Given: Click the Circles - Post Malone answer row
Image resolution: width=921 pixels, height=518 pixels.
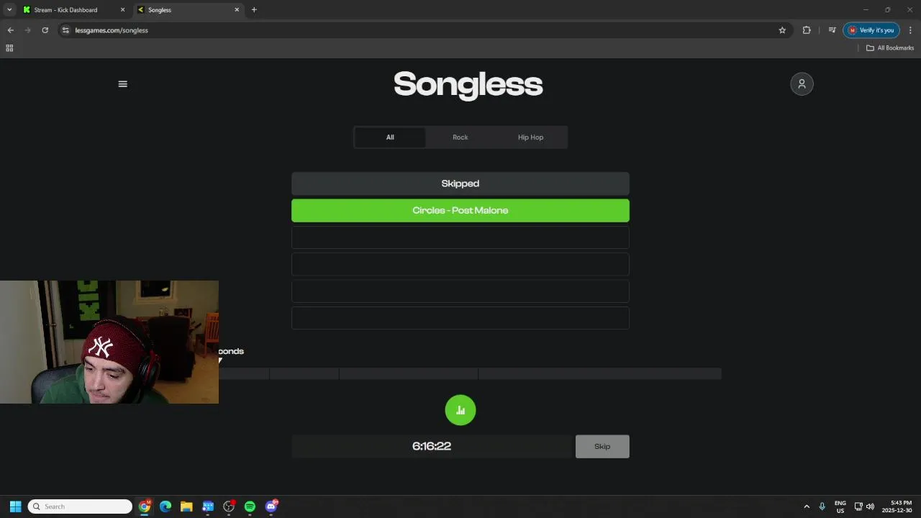Looking at the screenshot, I should pos(460,211).
